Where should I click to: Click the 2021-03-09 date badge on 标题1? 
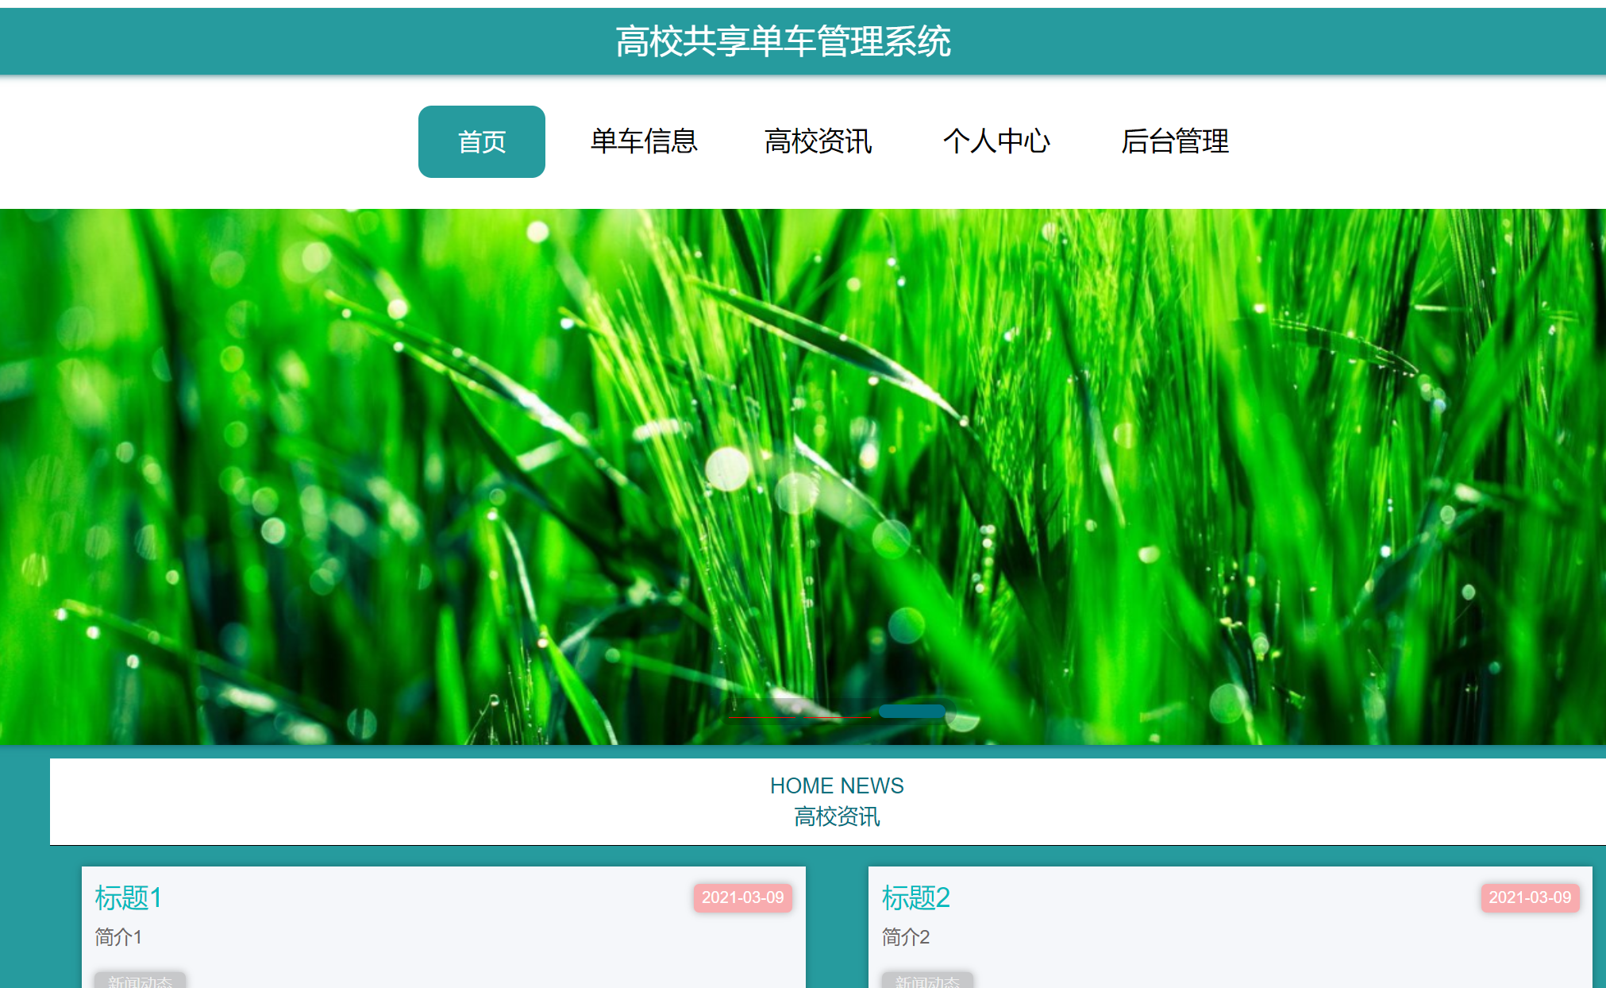[x=742, y=897]
